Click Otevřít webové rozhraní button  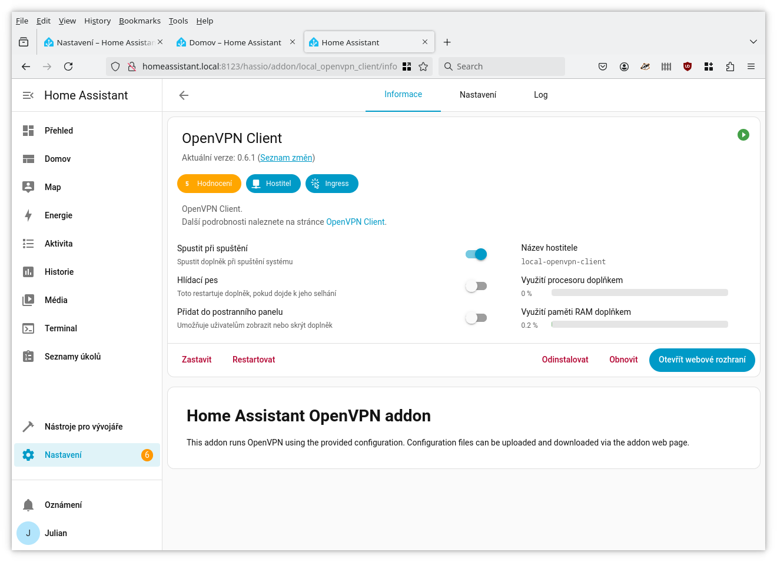(702, 360)
